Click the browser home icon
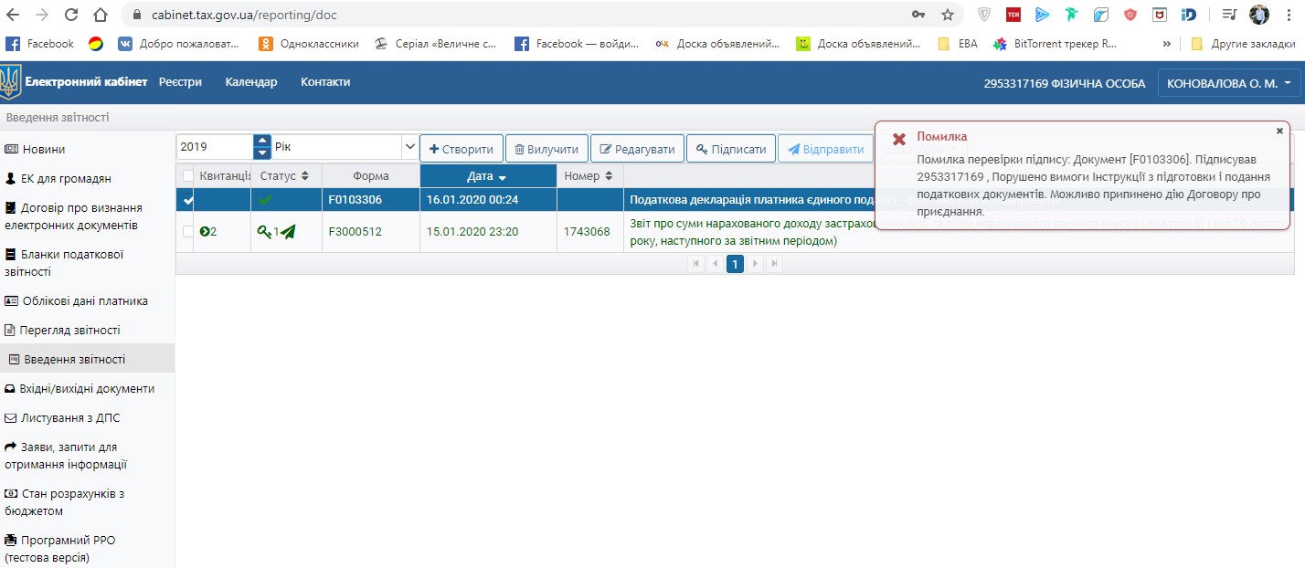 click(x=101, y=15)
